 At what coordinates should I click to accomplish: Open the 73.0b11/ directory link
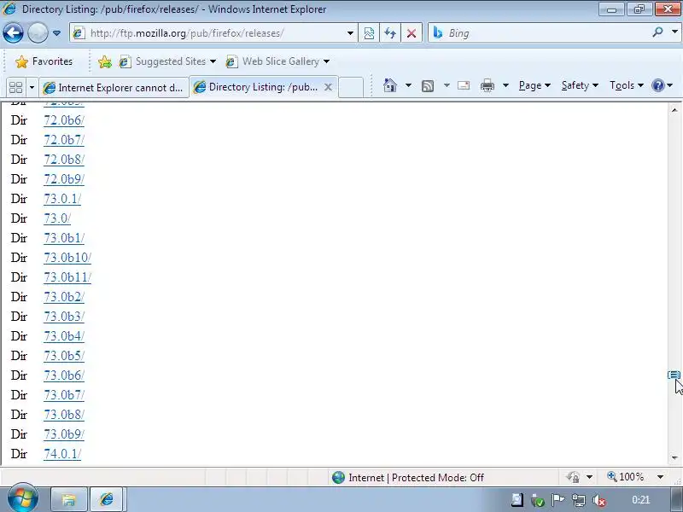coord(67,277)
